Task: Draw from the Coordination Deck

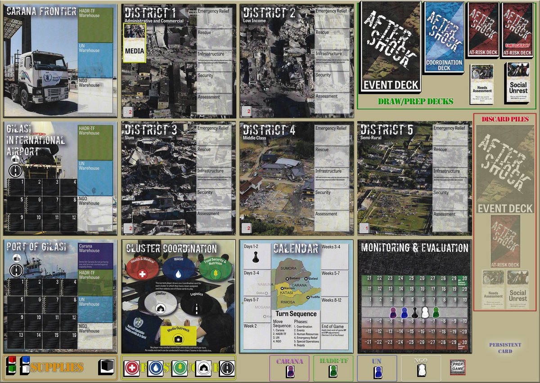Action: tap(444, 38)
